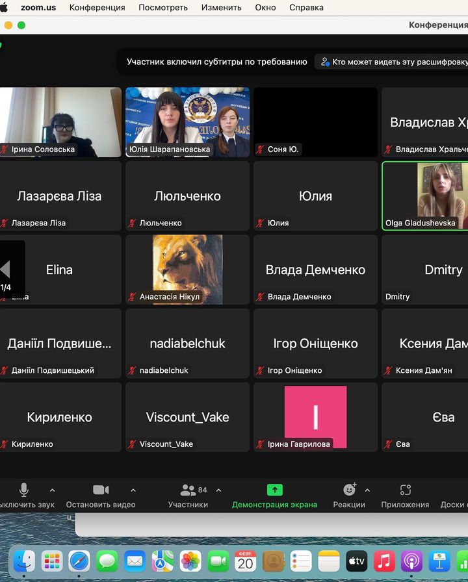Click muted mic icon beside Ірина Гаврилова label
The image size is (468, 582).
261,444
